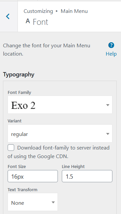This screenshot has height=214, width=121.
Task: Click the Font Family dropdown arrow
Action: (x=108, y=105)
